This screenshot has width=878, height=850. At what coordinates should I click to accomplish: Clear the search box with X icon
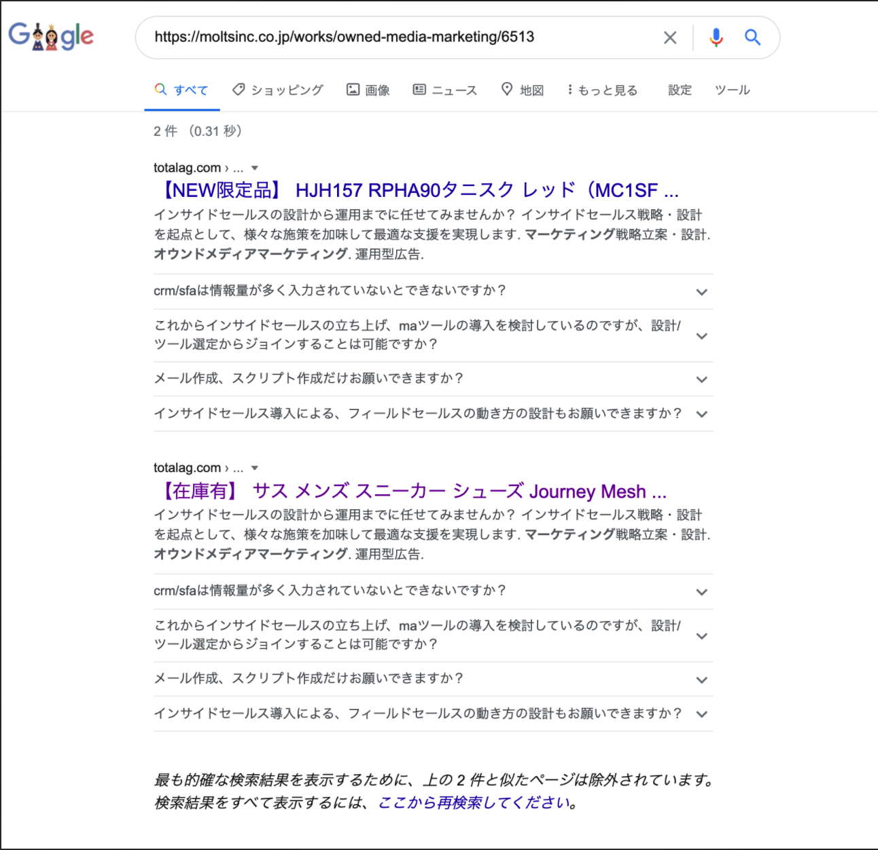click(x=670, y=37)
